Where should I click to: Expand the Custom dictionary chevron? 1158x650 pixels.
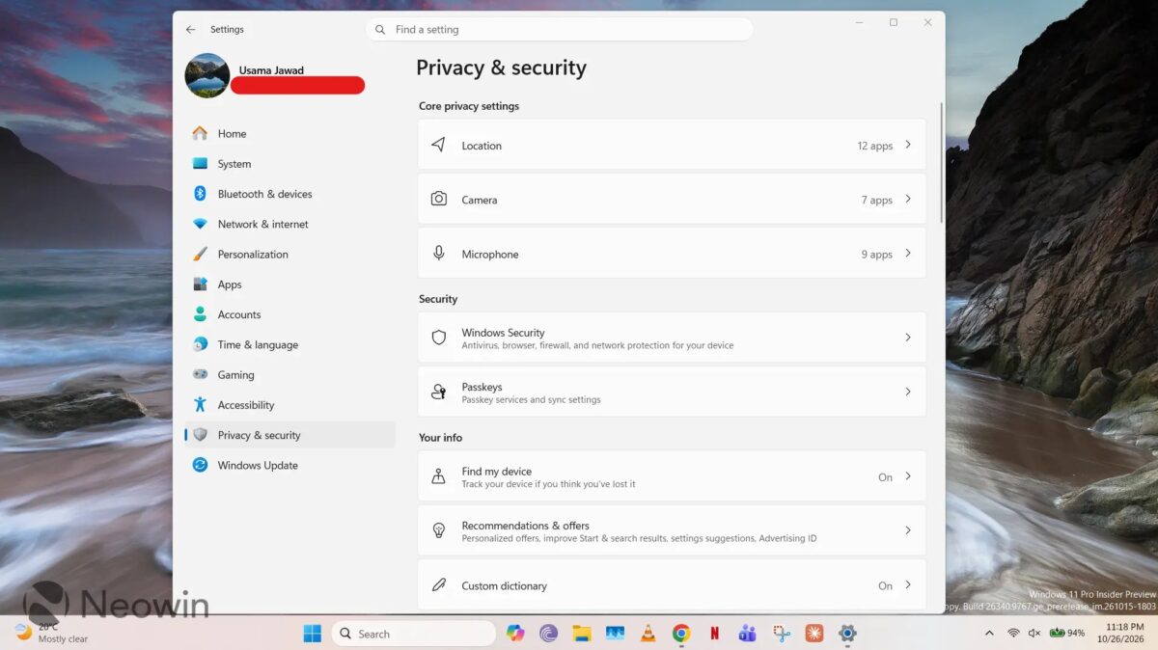coord(908,584)
